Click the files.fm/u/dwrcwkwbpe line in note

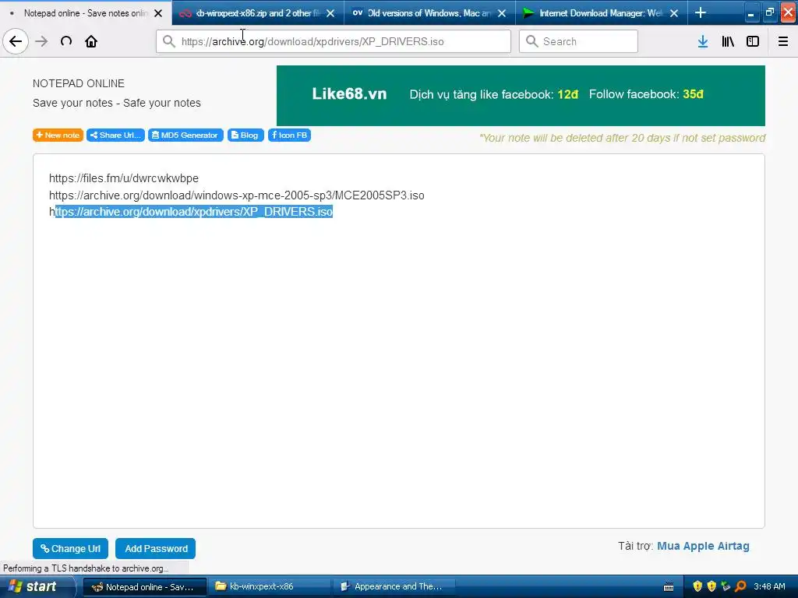(x=124, y=178)
